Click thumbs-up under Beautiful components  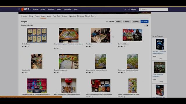click(x=55, y=73)
